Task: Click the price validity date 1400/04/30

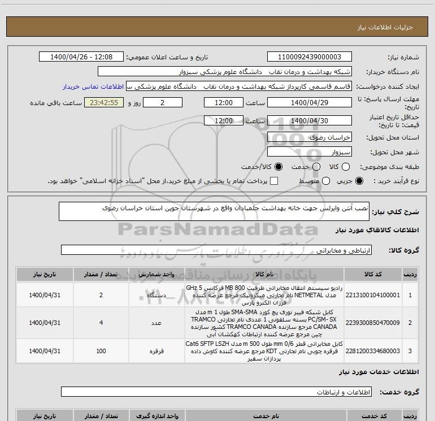Action: (310, 120)
